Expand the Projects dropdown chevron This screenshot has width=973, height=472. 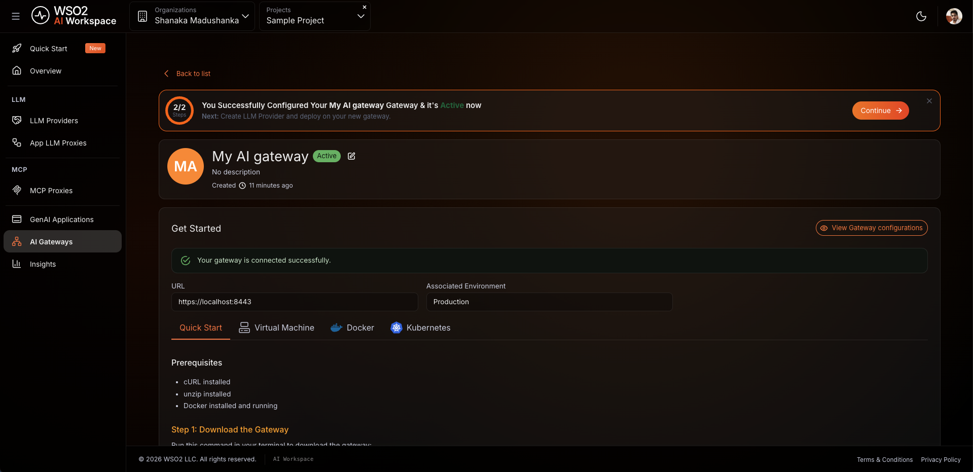(x=361, y=16)
